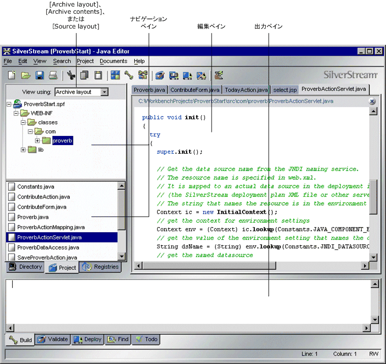This screenshot has width=386, height=364.
Task: Click the last toolbar icon right of Undeploy
Action: (219, 75)
